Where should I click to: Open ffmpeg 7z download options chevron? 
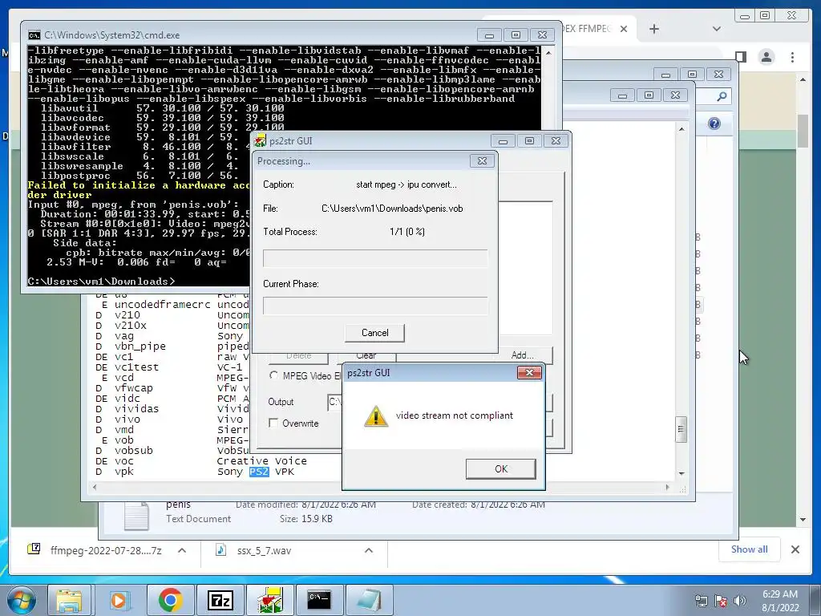[x=182, y=550]
